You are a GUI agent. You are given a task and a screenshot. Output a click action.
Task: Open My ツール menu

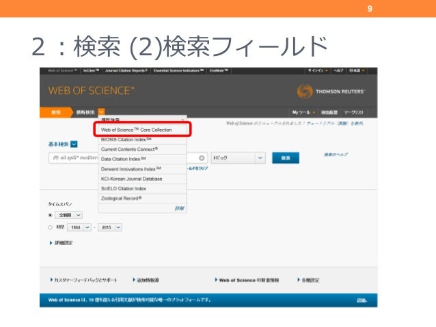[x=303, y=112]
